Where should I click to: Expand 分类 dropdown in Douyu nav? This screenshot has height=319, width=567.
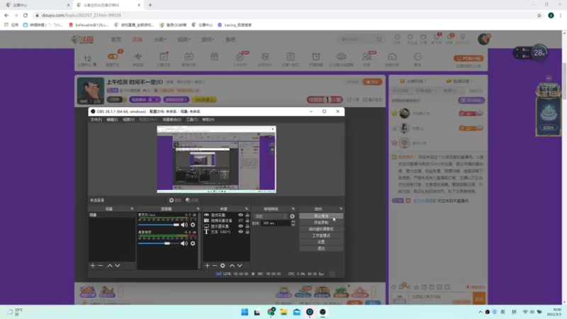pos(160,40)
